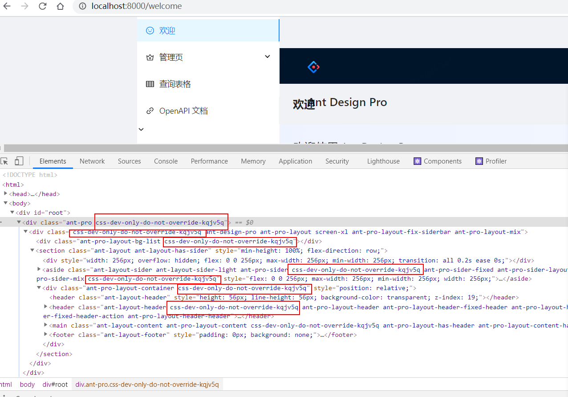The image size is (568, 397).
Task: Switch to the Performance tab
Action: [x=209, y=161]
